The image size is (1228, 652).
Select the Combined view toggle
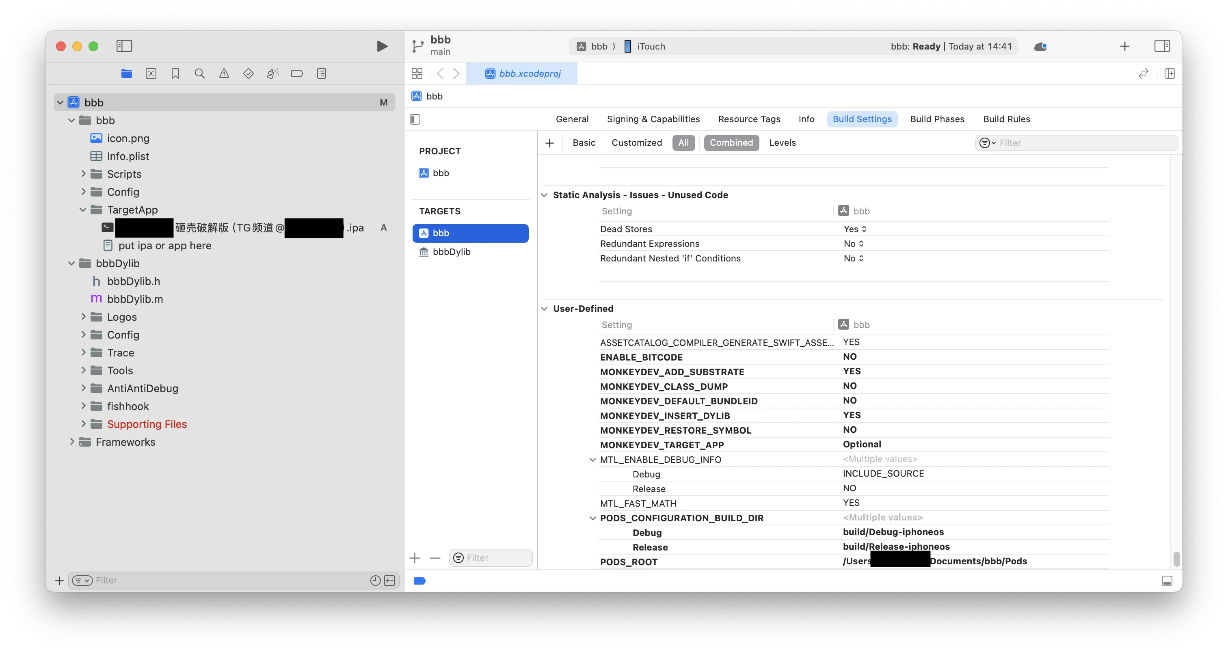(x=731, y=143)
